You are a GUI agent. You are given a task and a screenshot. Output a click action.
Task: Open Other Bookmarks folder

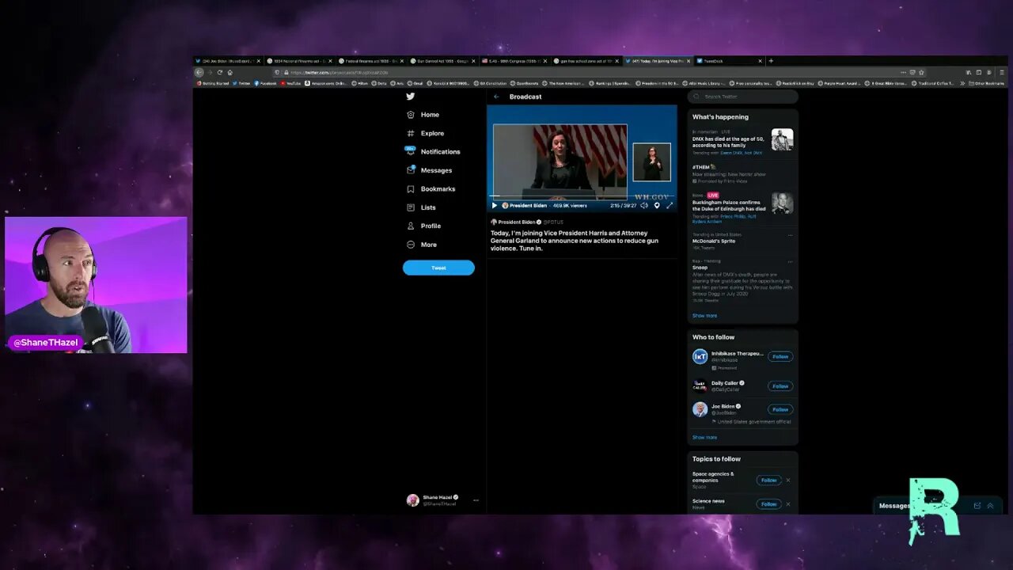(x=987, y=83)
